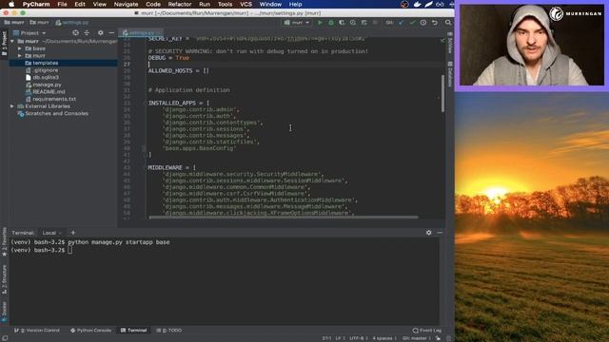
Task: Click the editor vertical scrollbar thumb
Action: tap(442, 93)
